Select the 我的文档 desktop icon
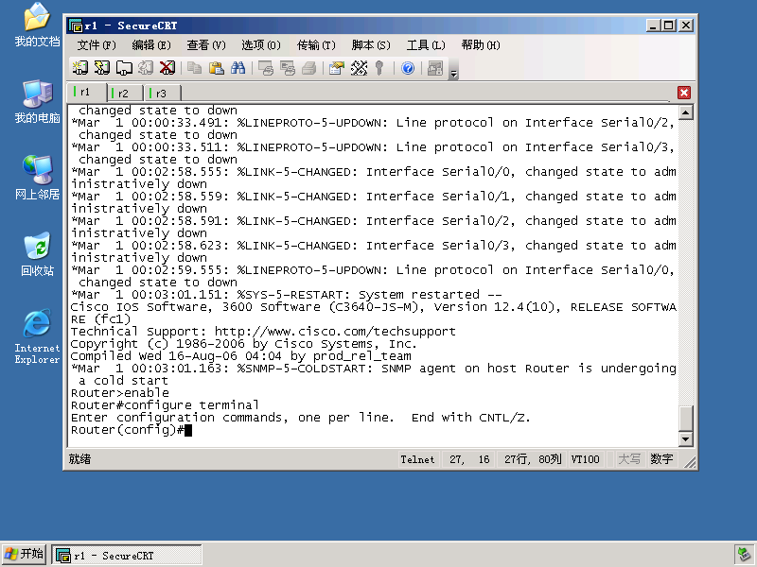Image resolution: width=757 pixels, height=567 pixels. (37, 25)
